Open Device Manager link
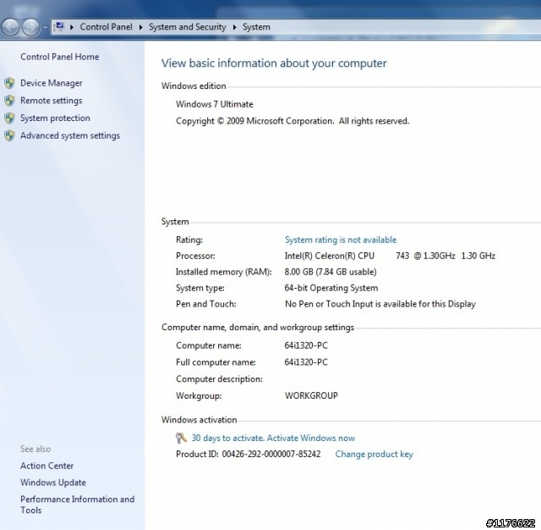Image resolution: width=541 pixels, height=530 pixels. tap(52, 83)
